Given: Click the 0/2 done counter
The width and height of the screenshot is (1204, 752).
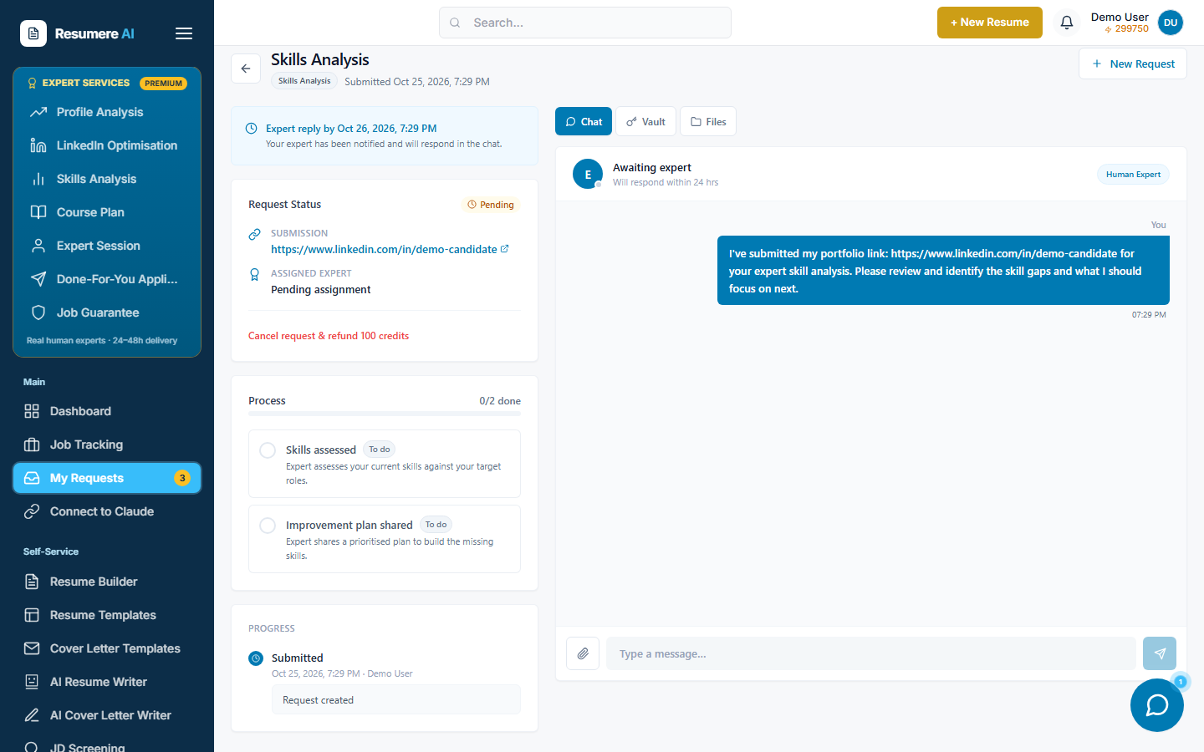Looking at the screenshot, I should tap(500, 401).
